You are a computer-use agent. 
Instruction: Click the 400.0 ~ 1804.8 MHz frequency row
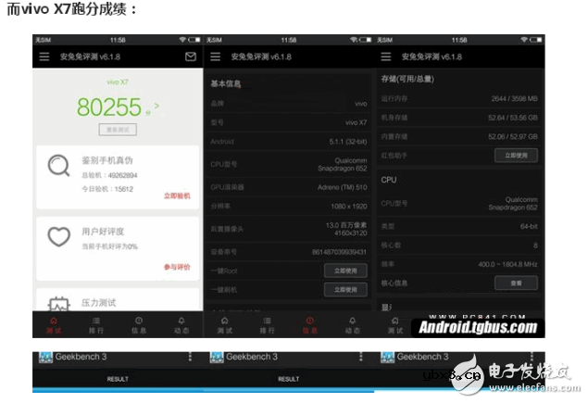[459, 264]
